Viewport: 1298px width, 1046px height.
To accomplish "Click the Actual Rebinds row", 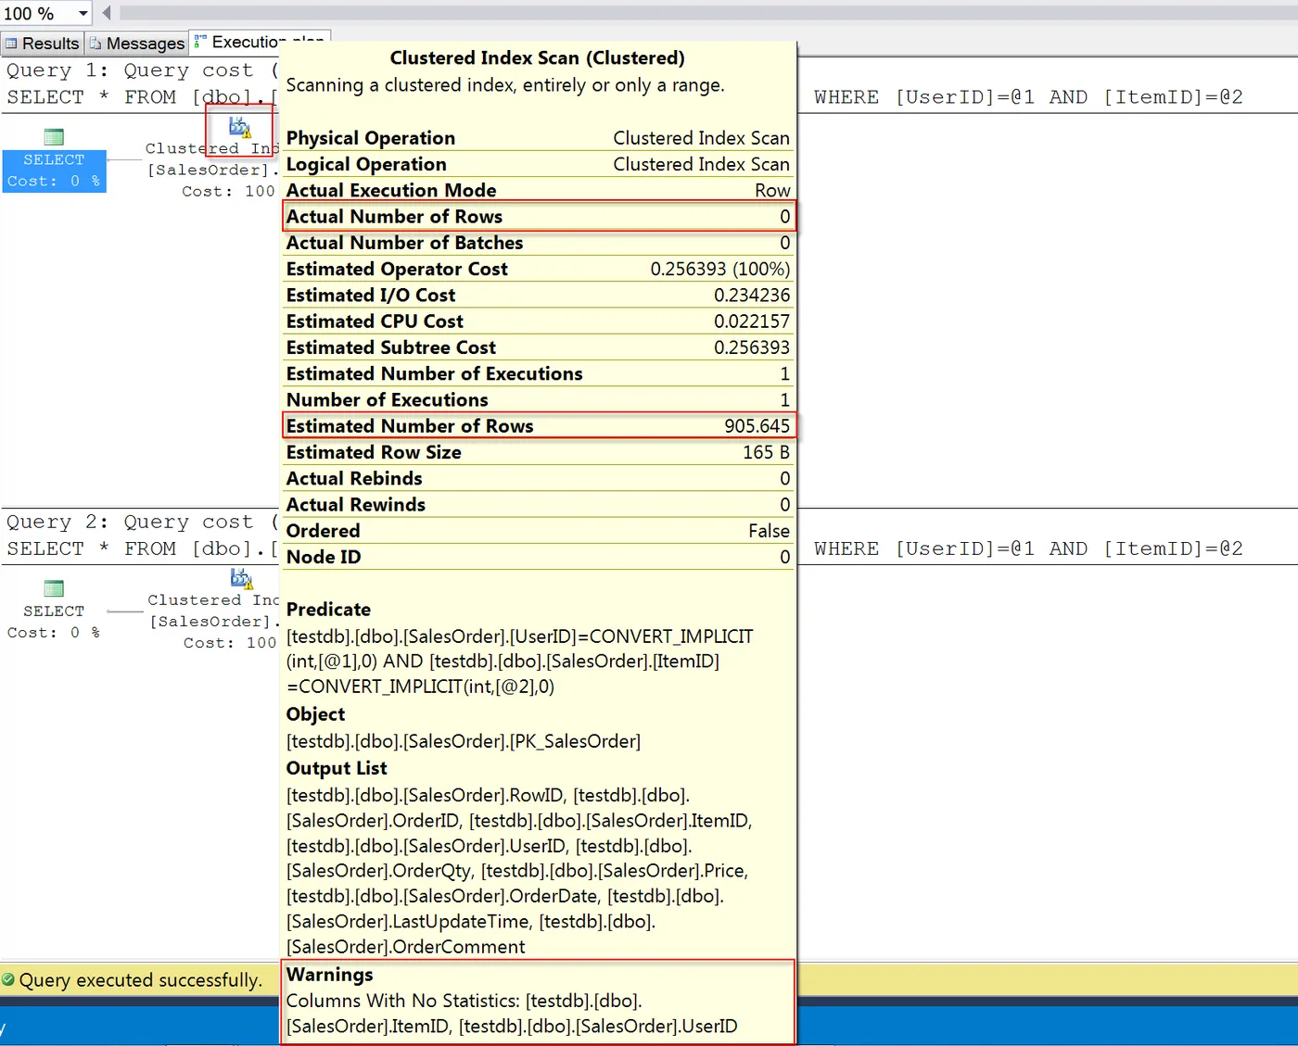I will click(x=539, y=478).
